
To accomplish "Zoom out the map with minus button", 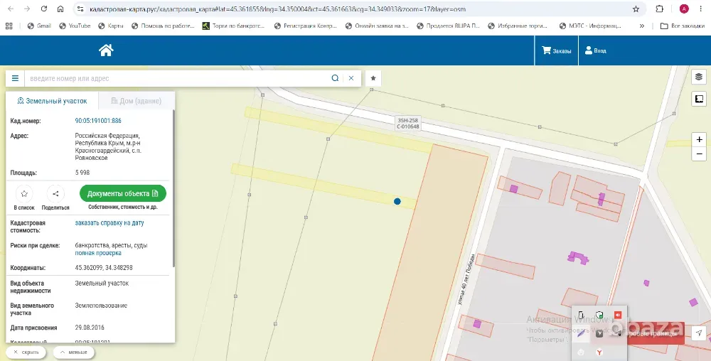I will point(699,154).
